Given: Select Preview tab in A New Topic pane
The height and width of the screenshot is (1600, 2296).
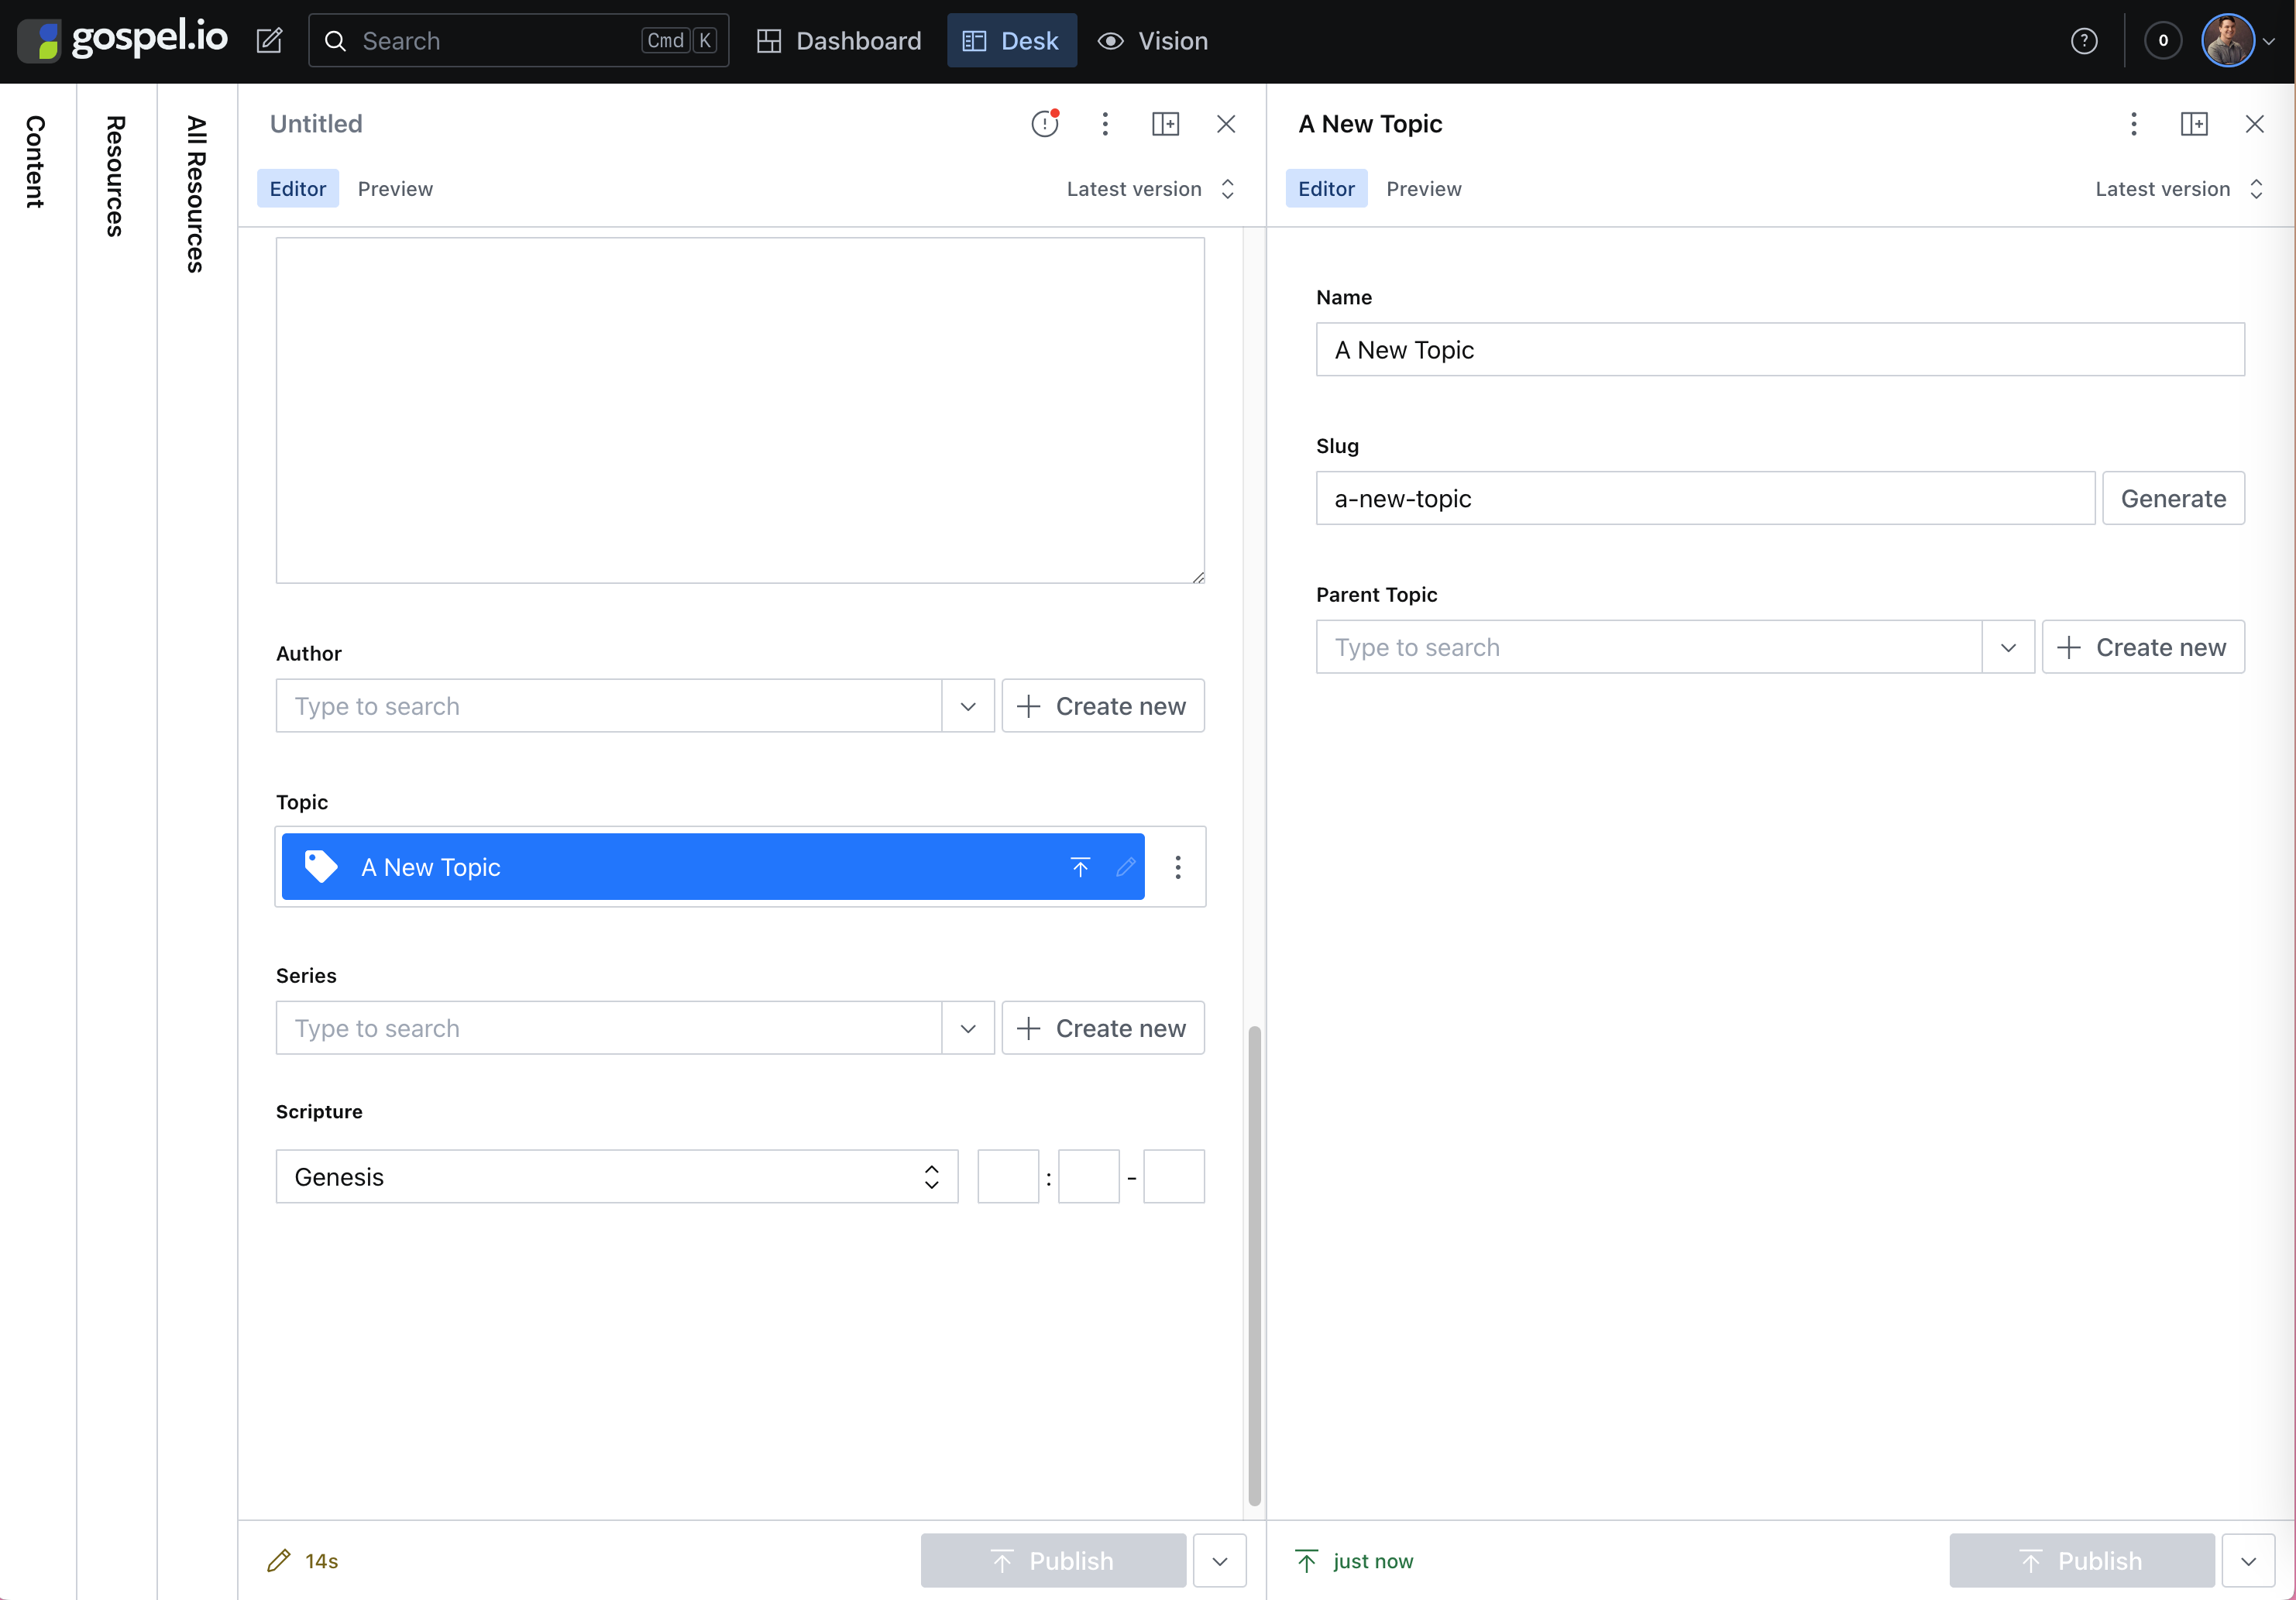Looking at the screenshot, I should pos(1424,188).
